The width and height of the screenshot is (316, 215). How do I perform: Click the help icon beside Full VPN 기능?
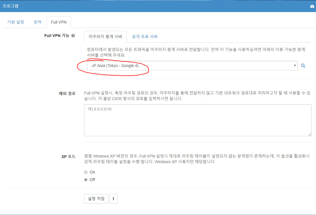(73, 36)
